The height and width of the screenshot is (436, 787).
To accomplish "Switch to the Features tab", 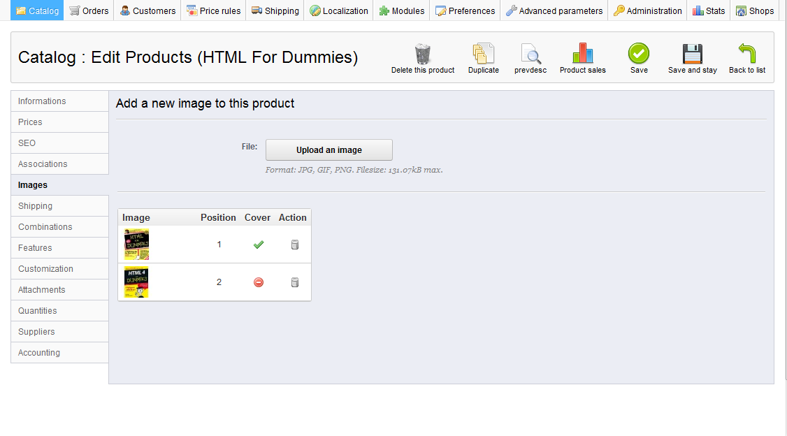I will point(59,248).
